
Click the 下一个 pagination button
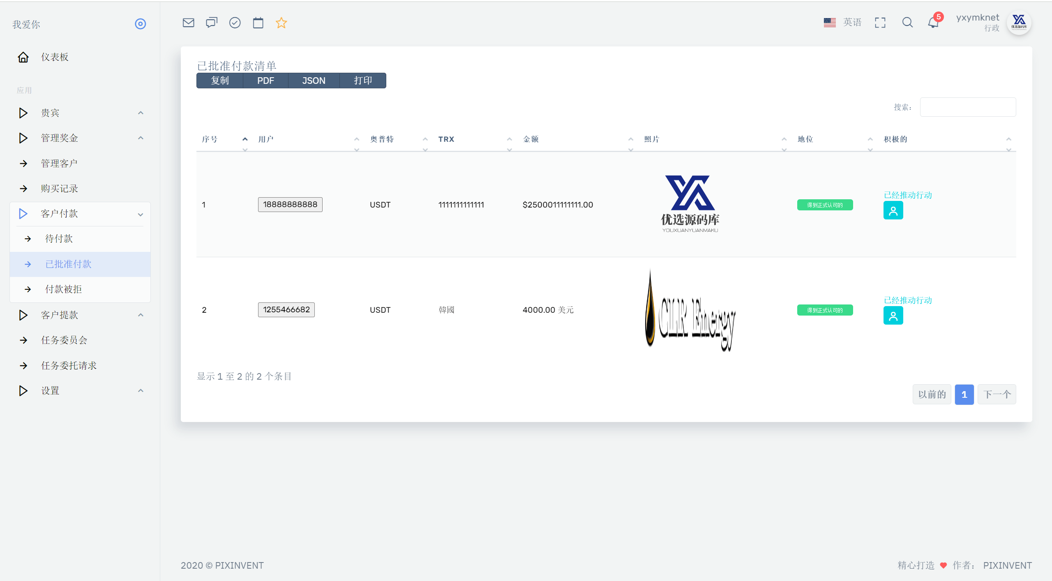tap(997, 394)
